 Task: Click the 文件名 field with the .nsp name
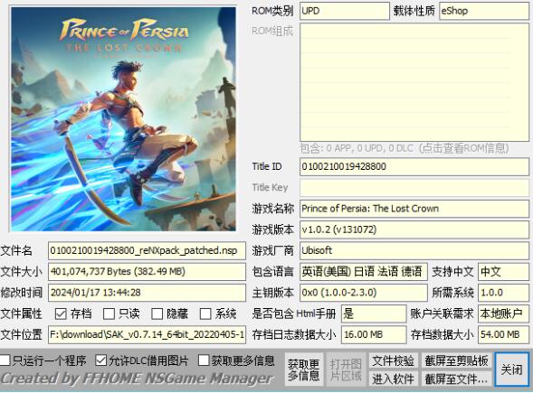coord(147,251)
